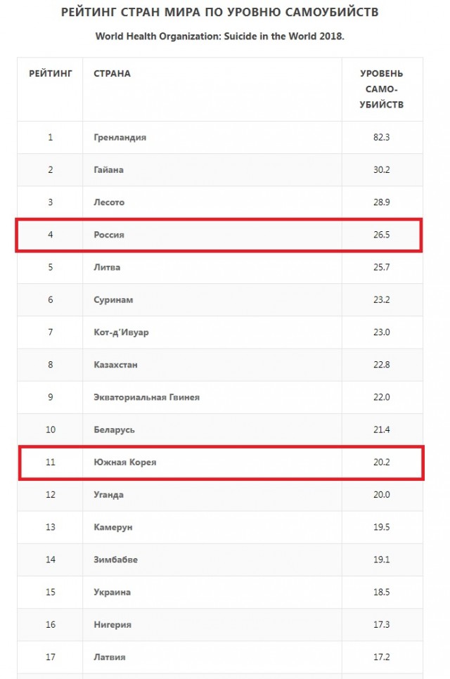Select the Литва country name
This screenshot has height=679, width=450.
(x=107, y=267)
